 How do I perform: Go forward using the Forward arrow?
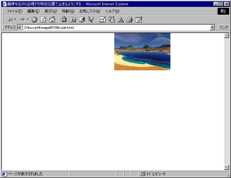click(x=22, y=19)
